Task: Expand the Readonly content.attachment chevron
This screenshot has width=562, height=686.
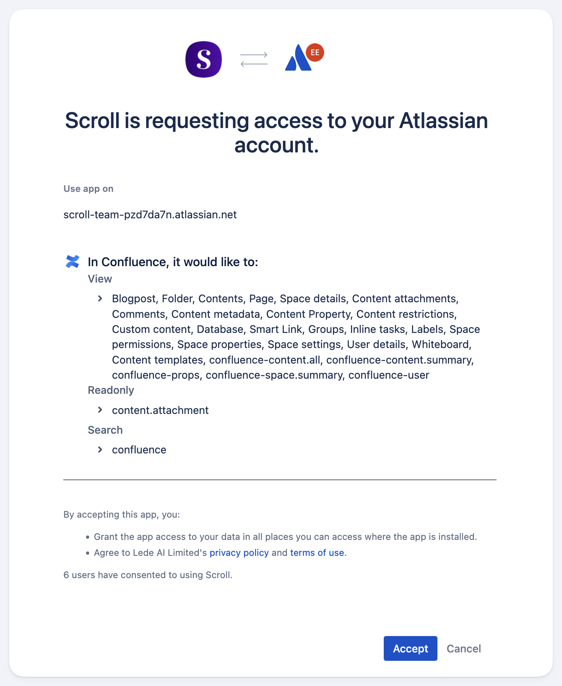Action: 100,410
